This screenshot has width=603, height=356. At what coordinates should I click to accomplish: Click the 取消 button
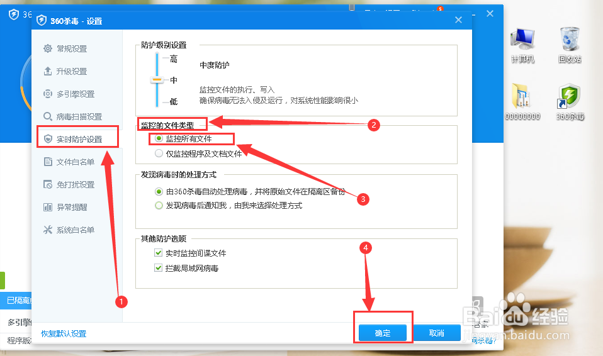click(x=436, y=333)
